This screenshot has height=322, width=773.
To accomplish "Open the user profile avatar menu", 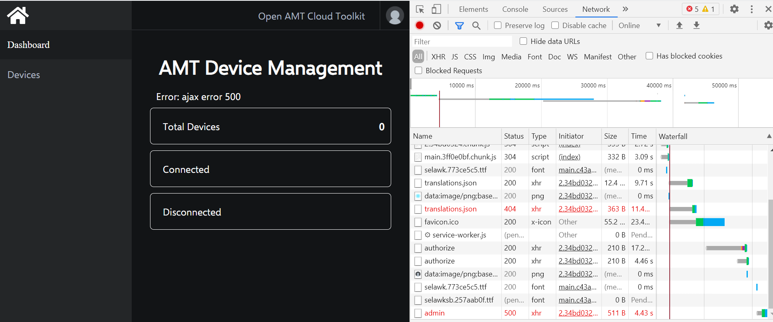I will [x=394, y=16].
